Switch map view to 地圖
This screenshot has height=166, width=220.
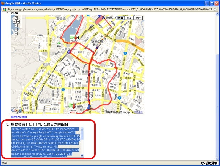click(120, 18)
